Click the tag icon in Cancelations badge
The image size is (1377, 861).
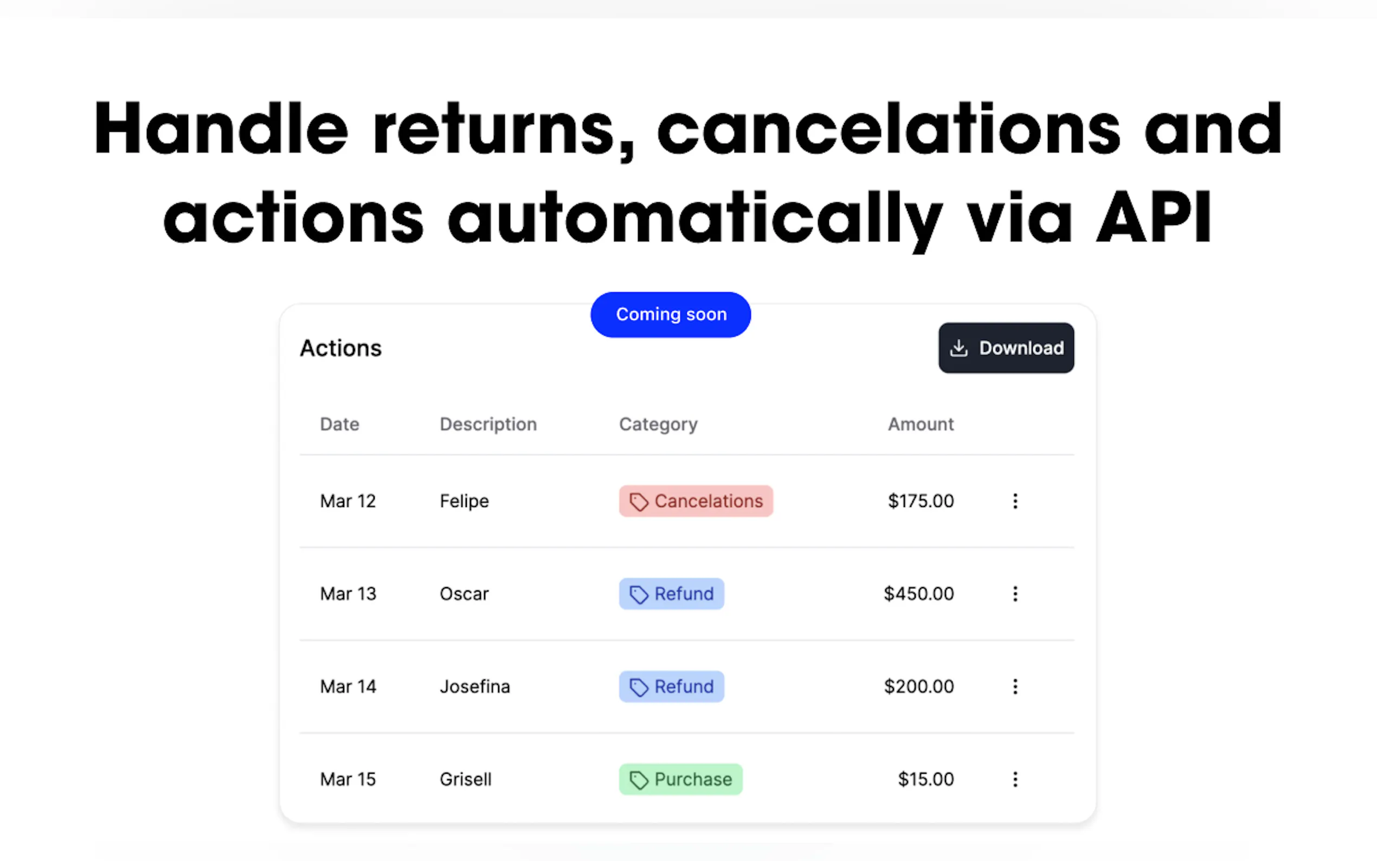639,502
